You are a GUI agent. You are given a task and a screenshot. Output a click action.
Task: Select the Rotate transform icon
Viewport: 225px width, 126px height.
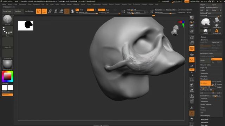61,11
